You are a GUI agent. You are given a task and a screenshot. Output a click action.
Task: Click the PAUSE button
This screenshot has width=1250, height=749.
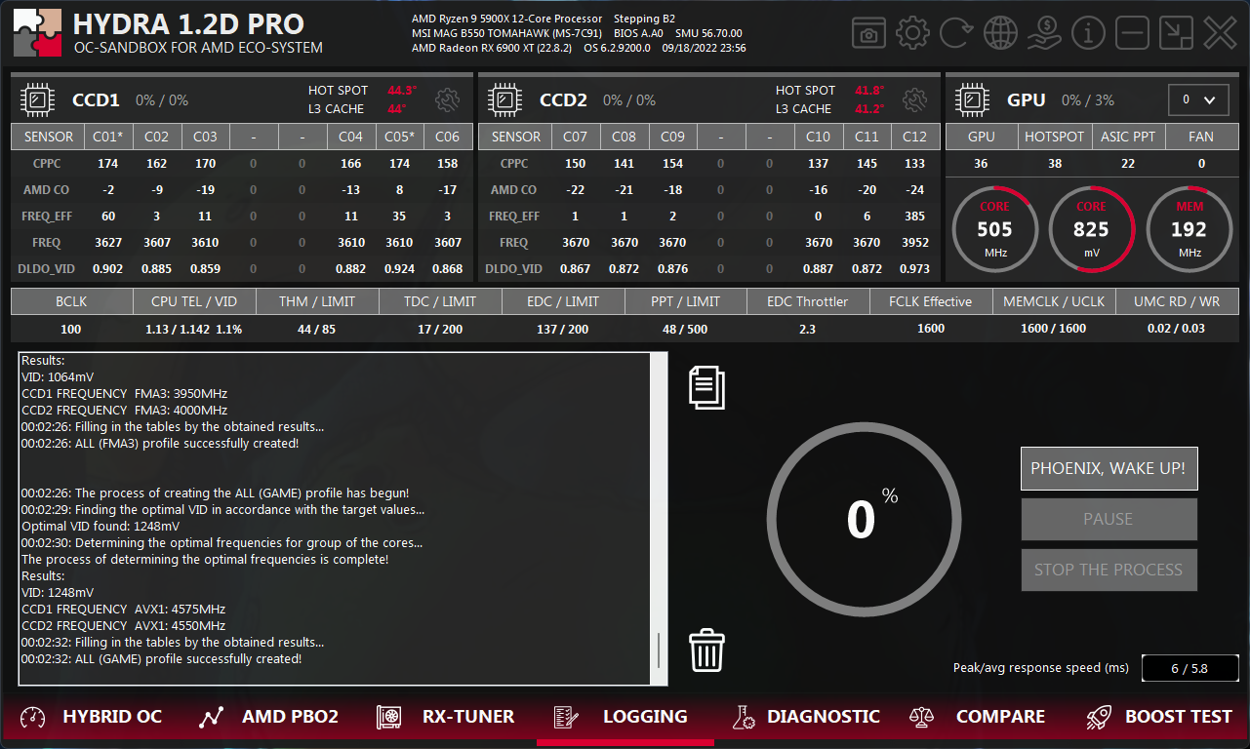pyautogui.click(x=1109, y=519)
